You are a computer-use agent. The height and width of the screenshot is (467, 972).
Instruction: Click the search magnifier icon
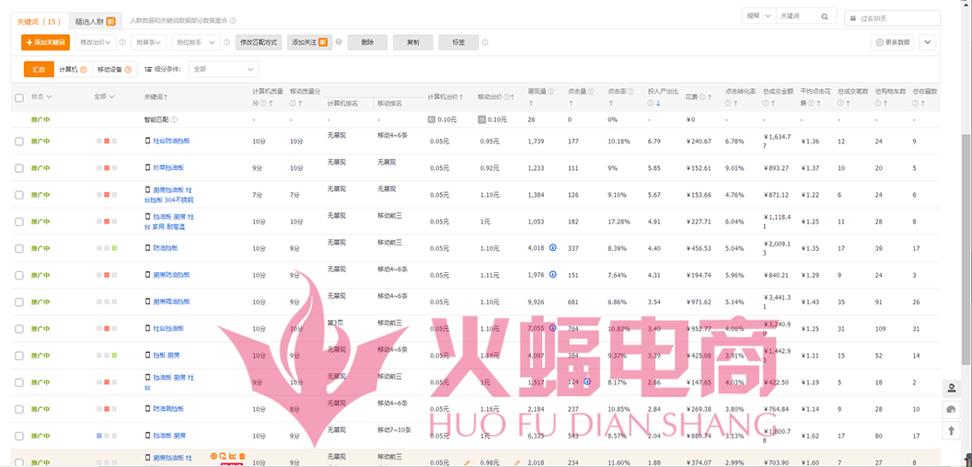pos(825,17)
